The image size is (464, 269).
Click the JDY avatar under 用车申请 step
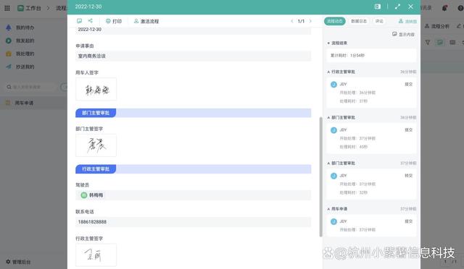pos(333,221)
